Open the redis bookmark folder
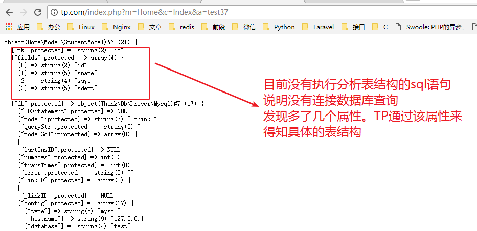 click(x=182, y=27)
